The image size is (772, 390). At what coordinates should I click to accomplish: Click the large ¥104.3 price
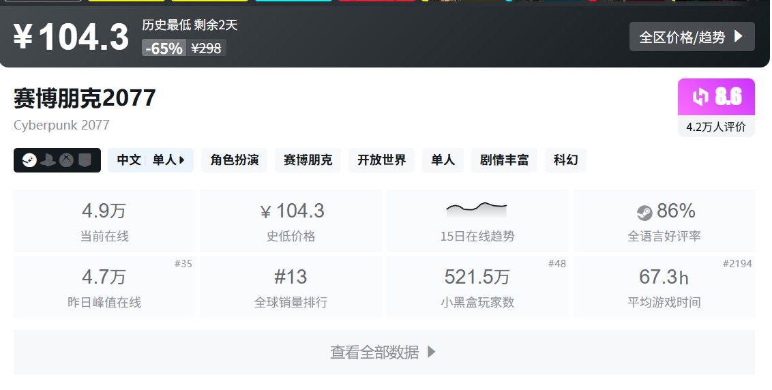[x=72, y=37]
